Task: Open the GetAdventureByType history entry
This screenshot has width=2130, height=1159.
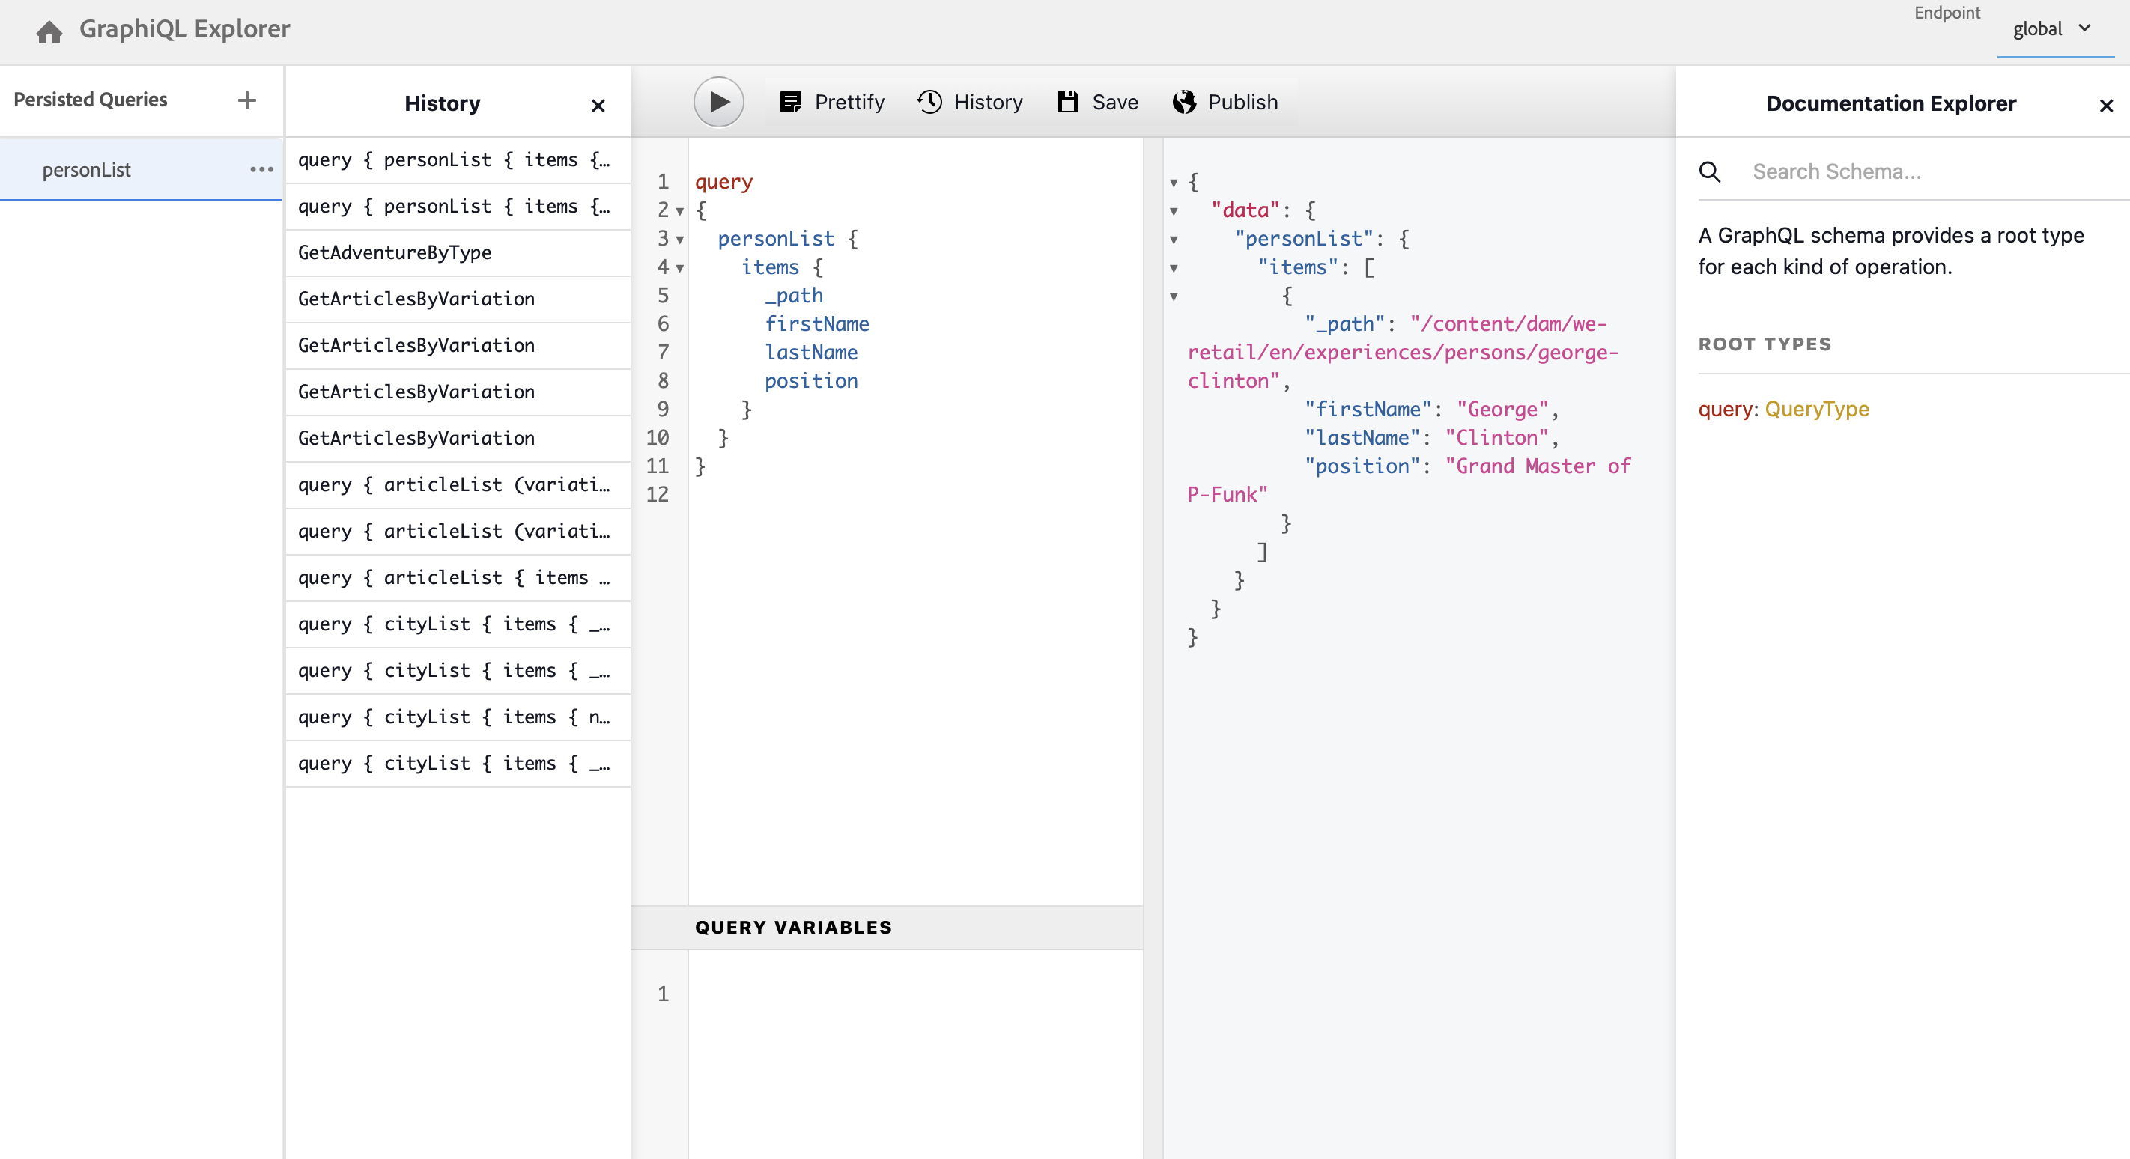Action: 395,253
